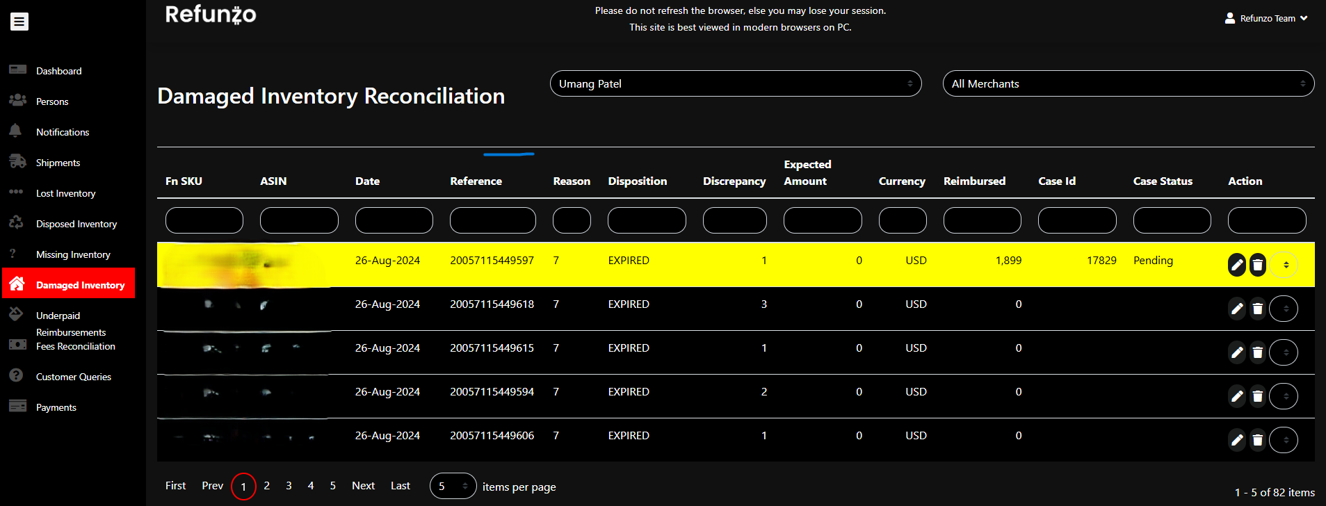Edit row with reference 20057115449606

[x=1237, y=440]
